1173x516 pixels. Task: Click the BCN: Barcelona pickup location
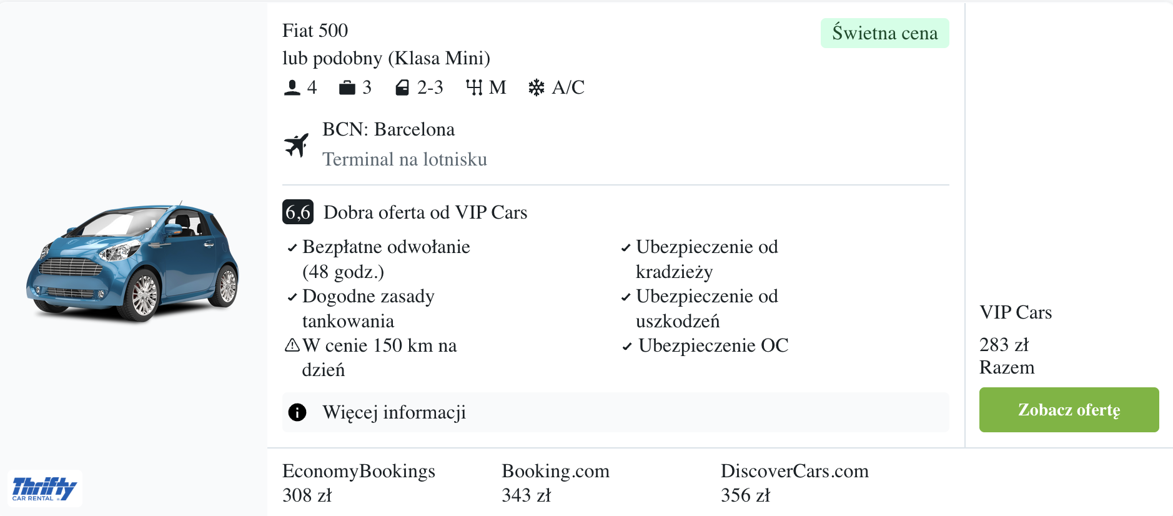(x=389, y=129)
